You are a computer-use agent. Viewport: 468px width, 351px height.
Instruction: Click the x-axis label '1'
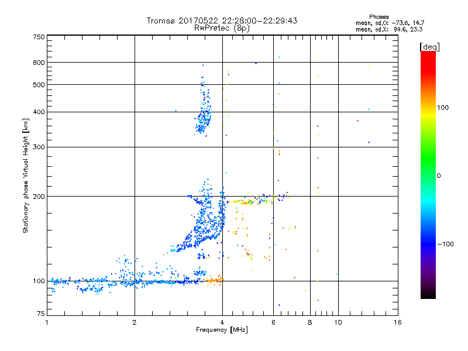[x=47, y=322]
